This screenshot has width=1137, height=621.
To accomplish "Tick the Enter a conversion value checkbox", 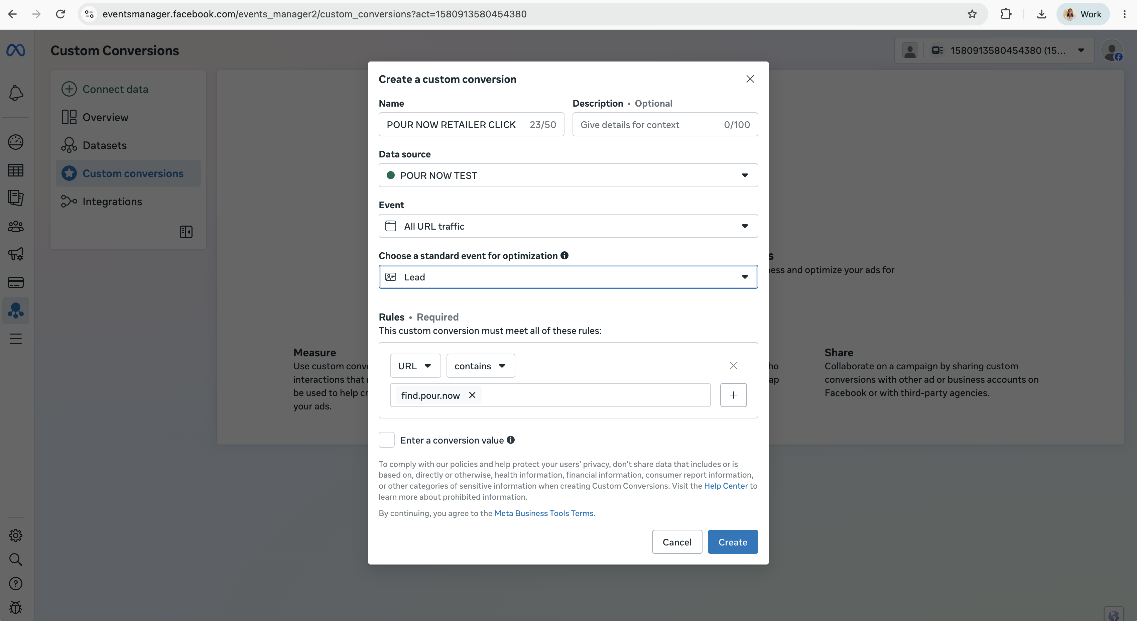I will [x=387, y=440].
